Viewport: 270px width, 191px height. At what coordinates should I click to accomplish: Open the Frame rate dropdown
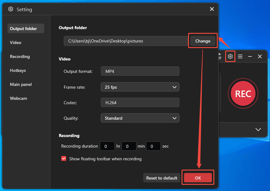(140, 87)
